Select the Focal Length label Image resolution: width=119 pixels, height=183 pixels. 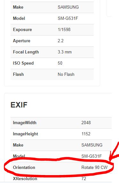point(26,52)
